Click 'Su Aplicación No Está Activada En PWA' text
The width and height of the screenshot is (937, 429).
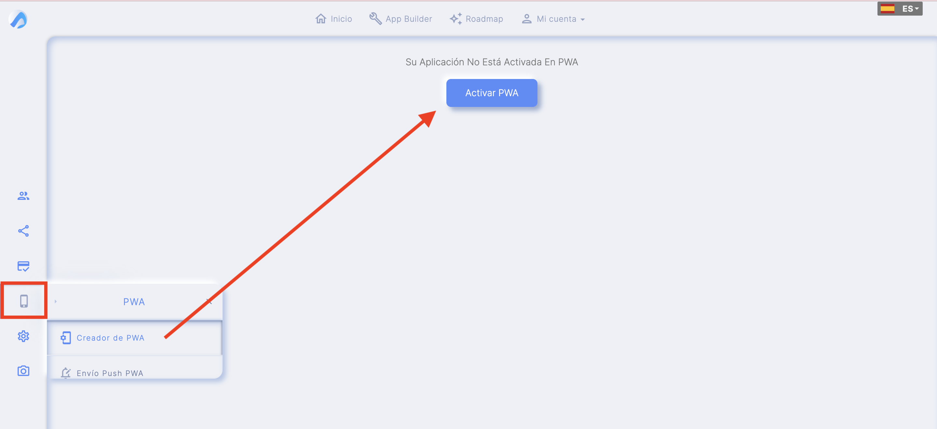(492, 62)
